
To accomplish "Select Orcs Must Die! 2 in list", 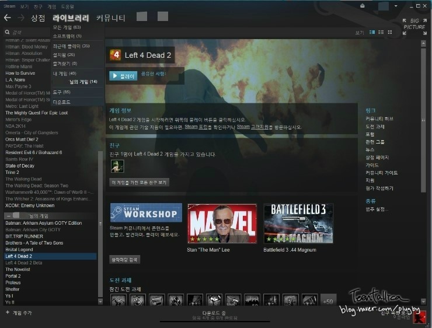I will click(22, 139).
